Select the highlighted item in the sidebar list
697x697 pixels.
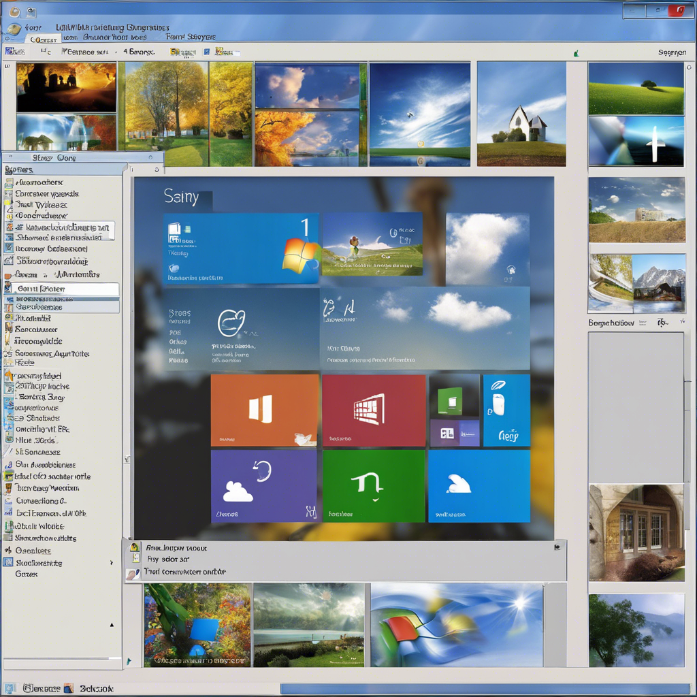point(61,289)
